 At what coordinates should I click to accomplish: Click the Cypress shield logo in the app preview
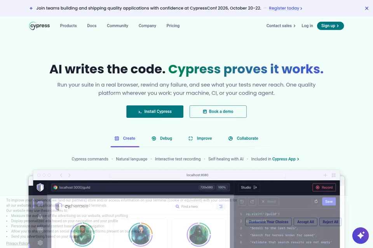coord(40,187)
